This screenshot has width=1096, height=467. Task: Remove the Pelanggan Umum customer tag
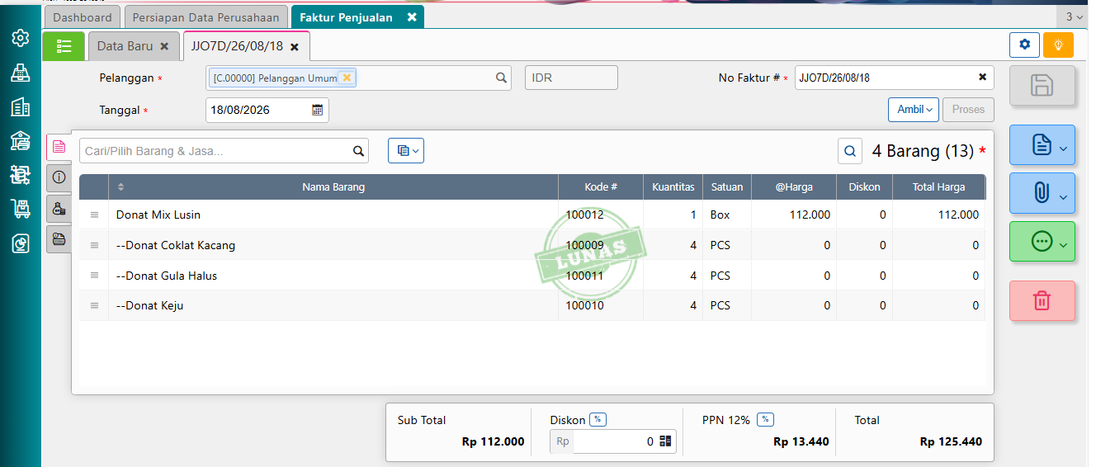point(347,78)
